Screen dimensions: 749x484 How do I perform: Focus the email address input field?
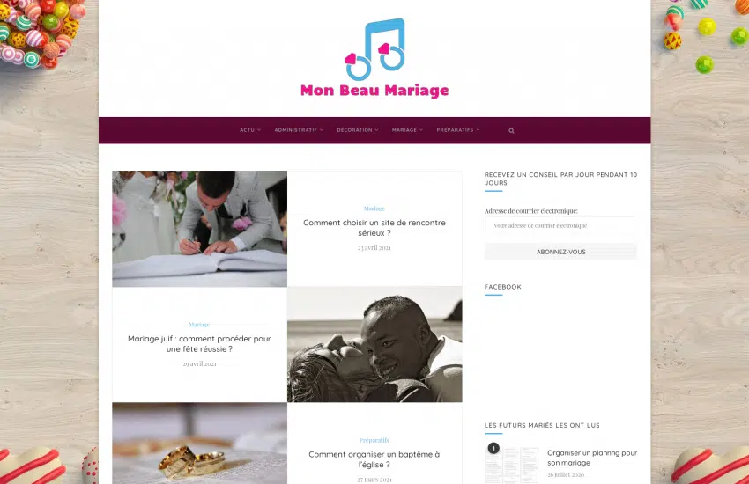(560, 225)
